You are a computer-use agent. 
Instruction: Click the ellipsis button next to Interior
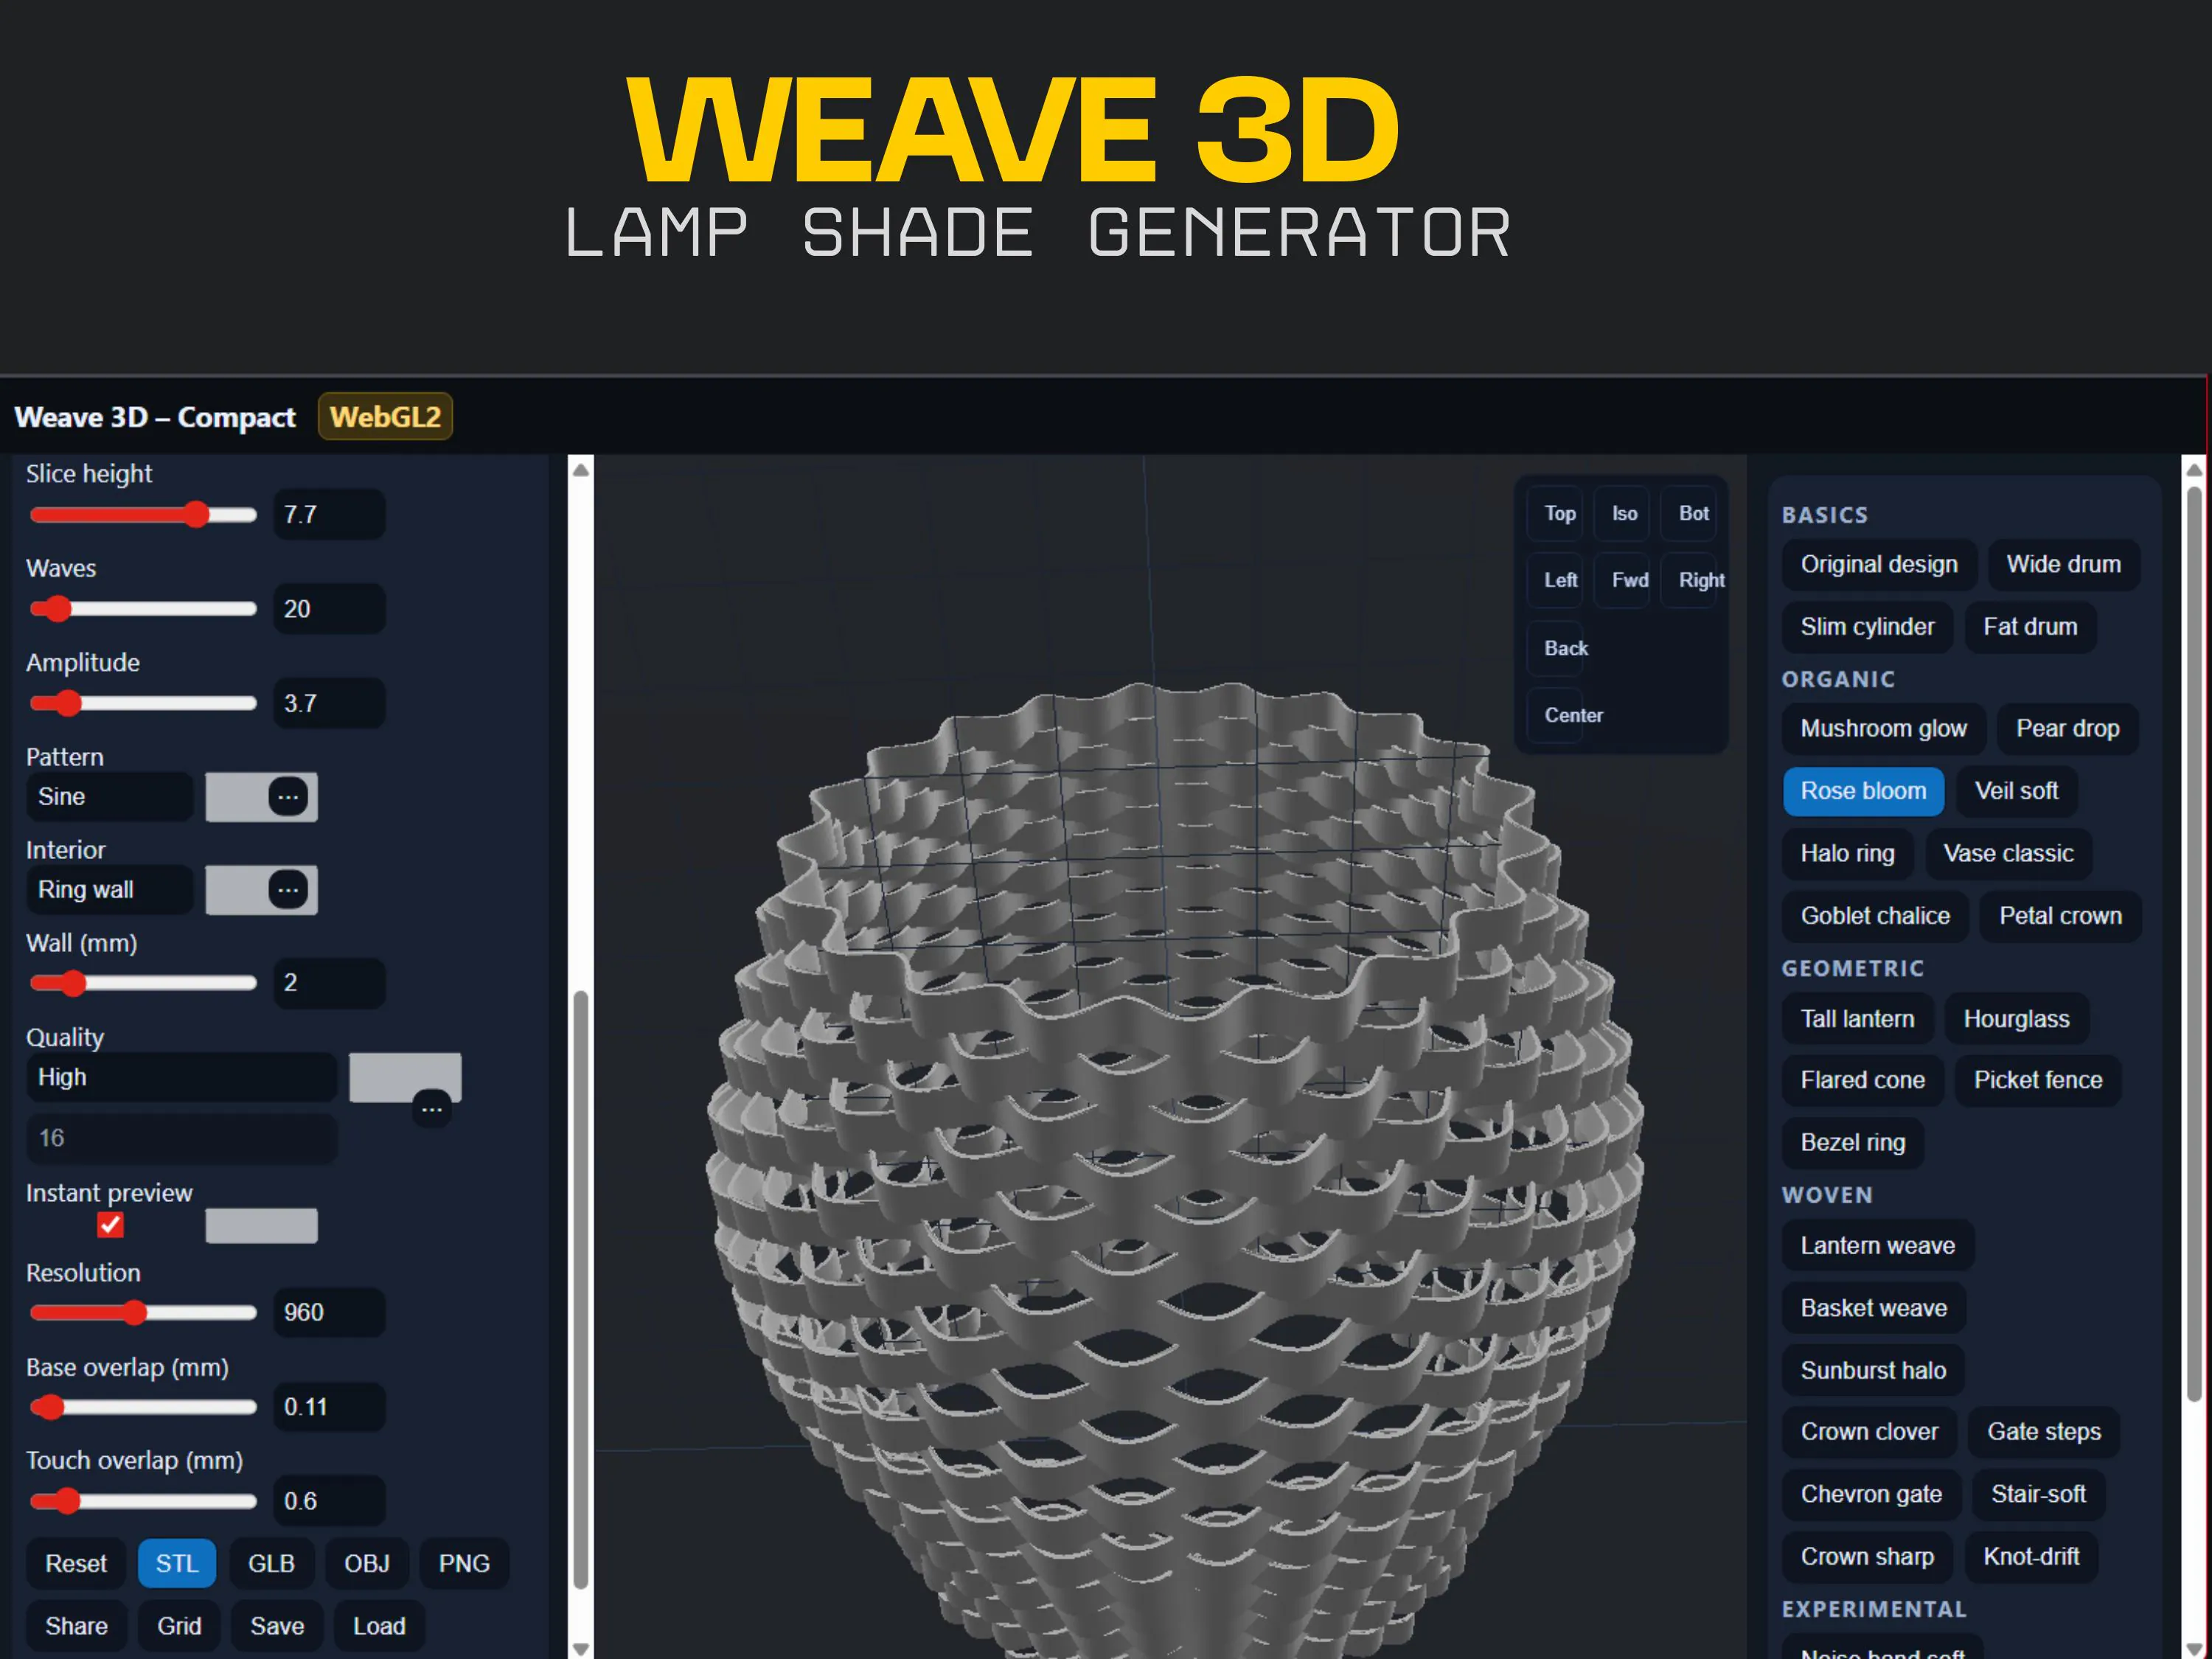[x=288, y=890]
